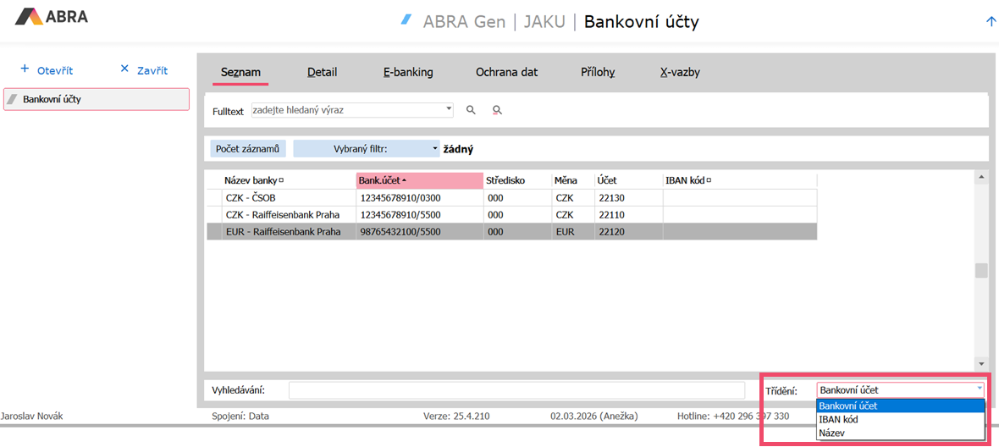Click the IBAN kód column header
Viewport: 999px width, 447px height.
pyautogui.click(x=740, y=181)
